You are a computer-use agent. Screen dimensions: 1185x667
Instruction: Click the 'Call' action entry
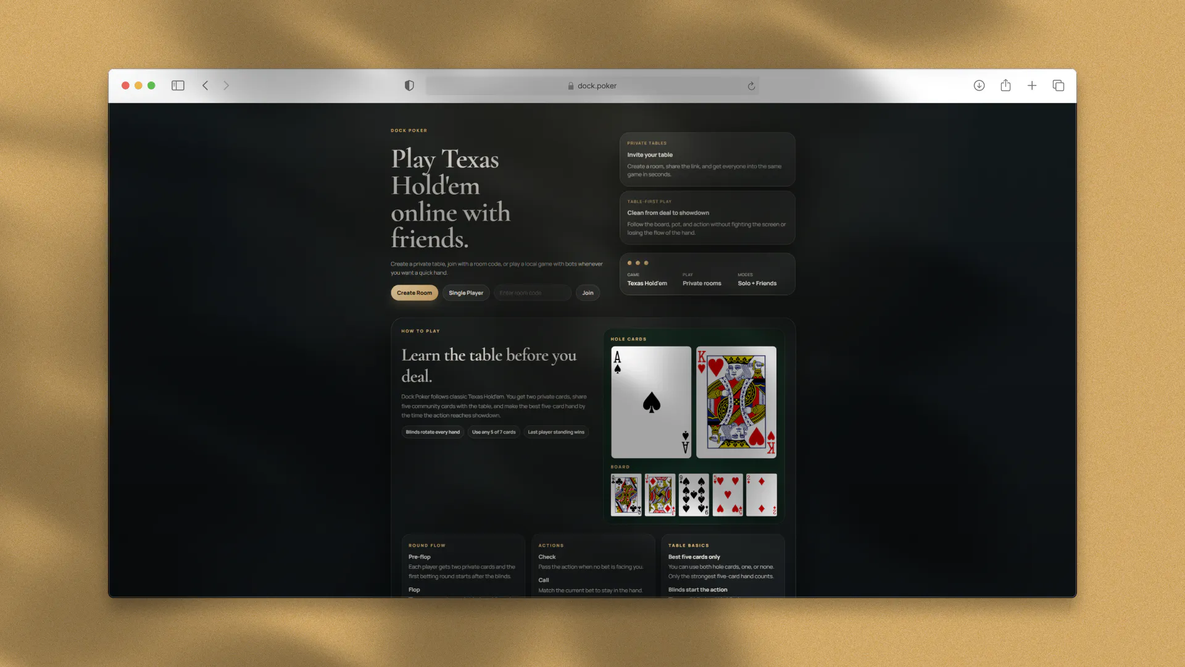(x=544, y=581)
